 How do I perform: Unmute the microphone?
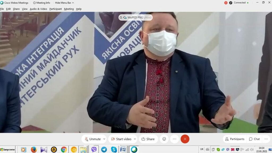[x=92, y=139]
